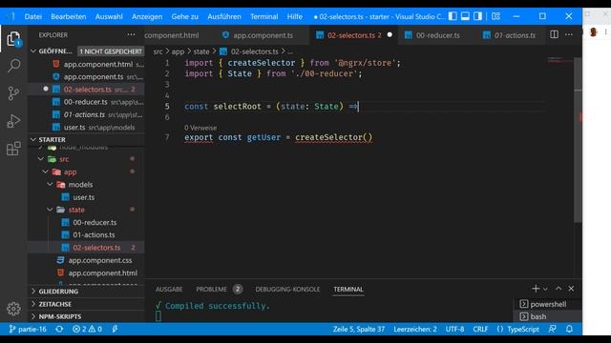The height and width of the screenshot is (343, 611).
Task: Click the CRLF line ending indicator
Action: (x=480, y=329)
